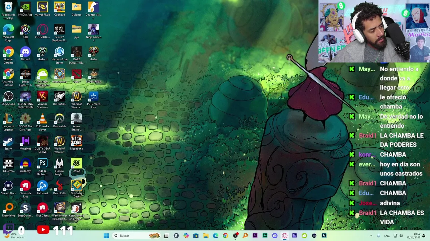Open the HELLDIVERS 2 shortcut

pos(8,167)
